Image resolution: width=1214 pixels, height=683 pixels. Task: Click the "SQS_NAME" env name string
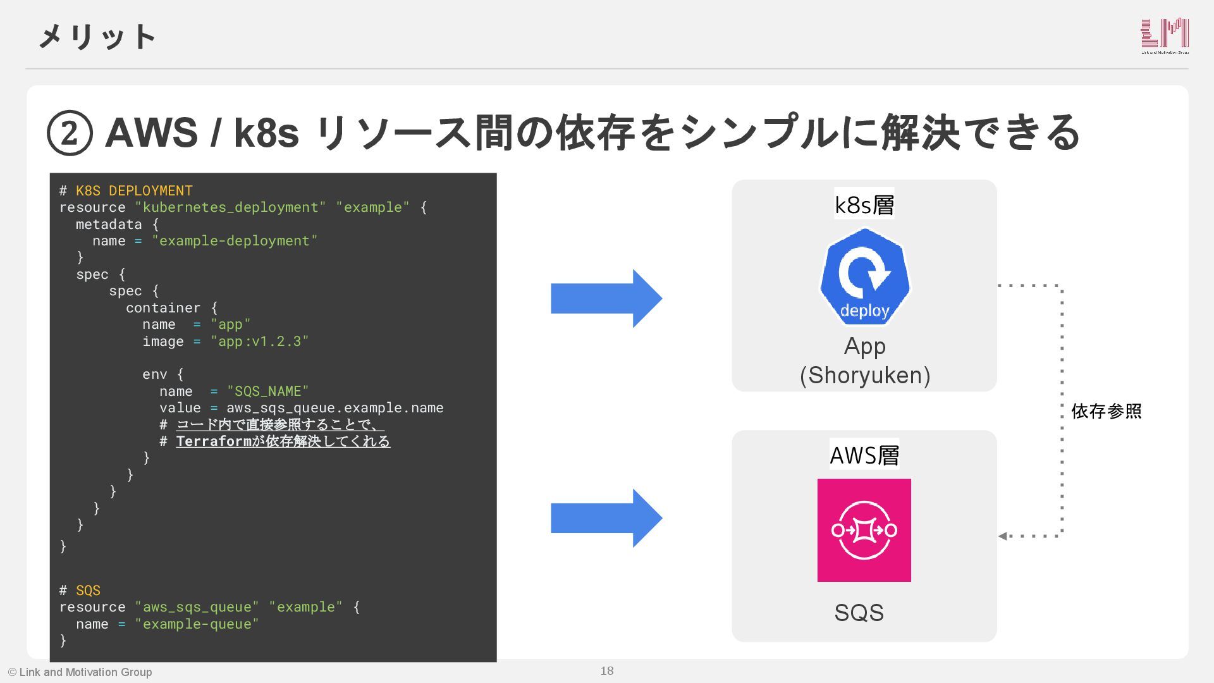coord(268,391)
